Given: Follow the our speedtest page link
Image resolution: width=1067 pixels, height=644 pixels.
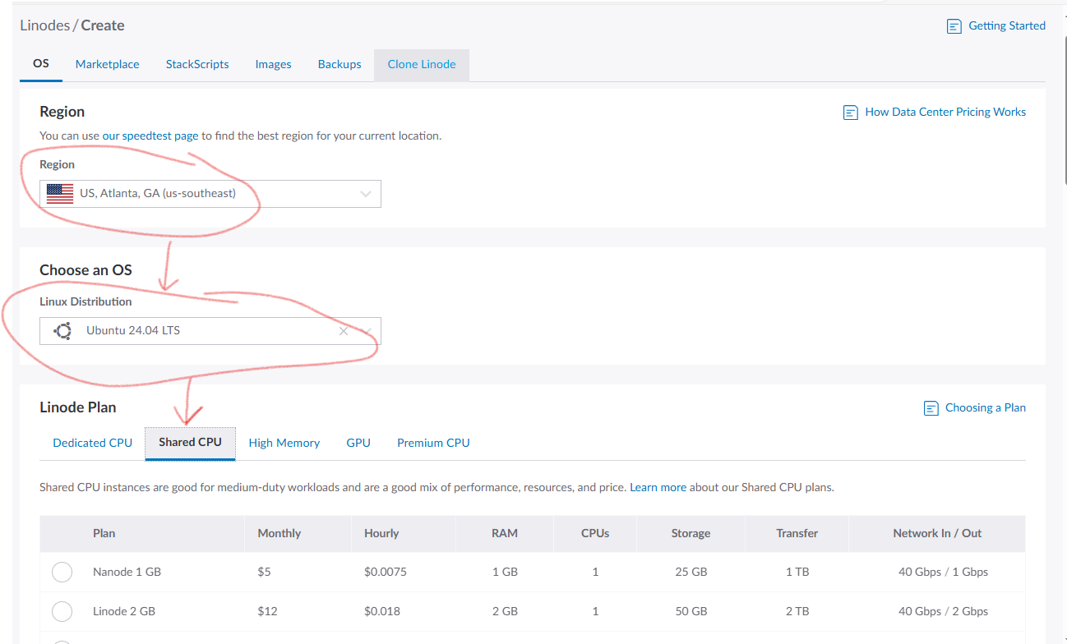Looking at the screenshot, I should point(150,136).
